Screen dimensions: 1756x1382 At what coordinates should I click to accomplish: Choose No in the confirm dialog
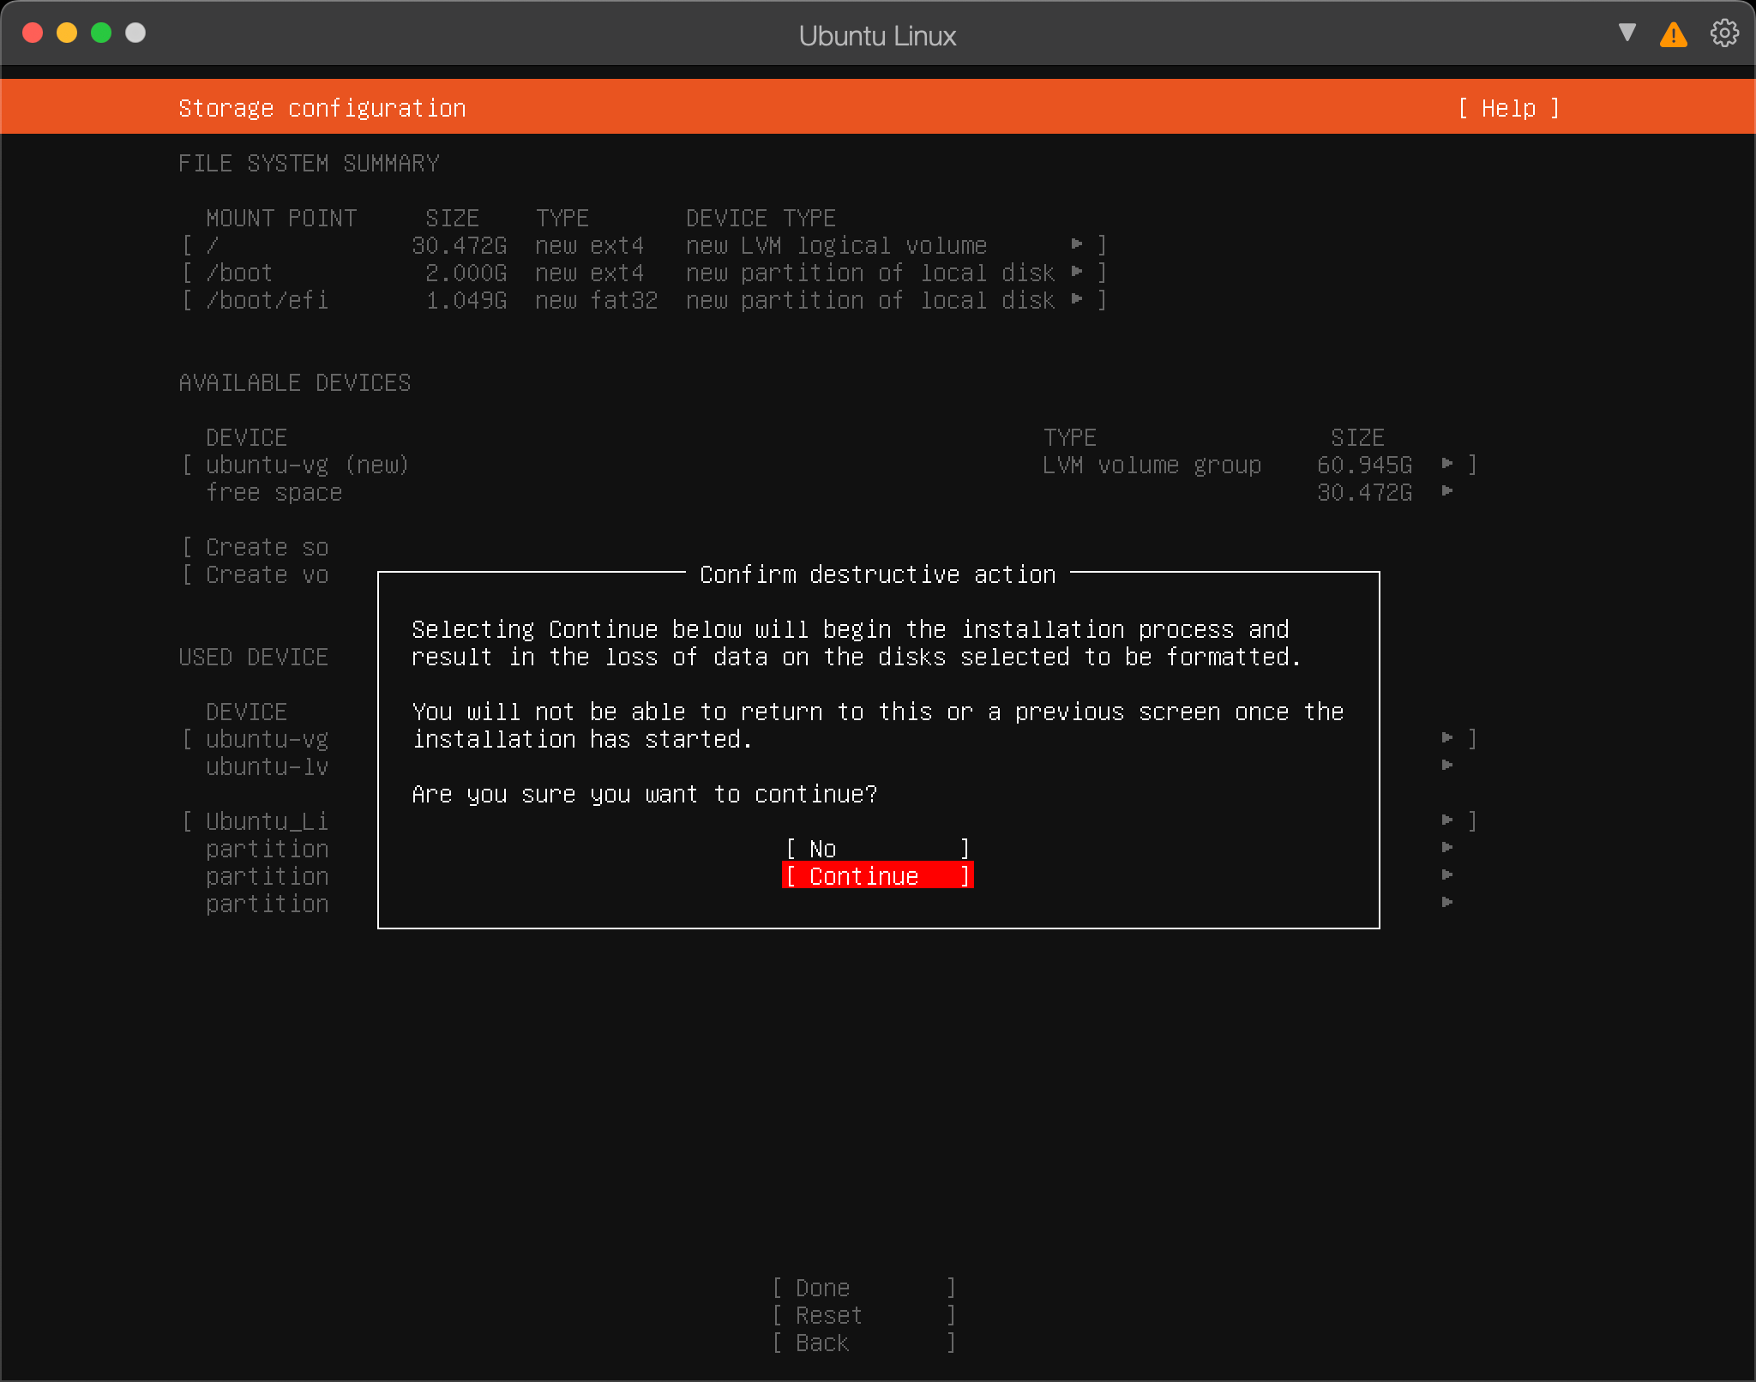point(878,849)
